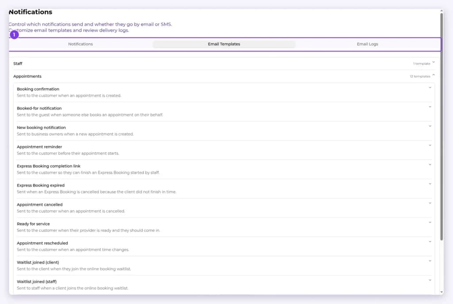The height and width of the screenshot is (304, 453).
Task: Expand the Express Booking expired chevron
Action: [430, 184]
